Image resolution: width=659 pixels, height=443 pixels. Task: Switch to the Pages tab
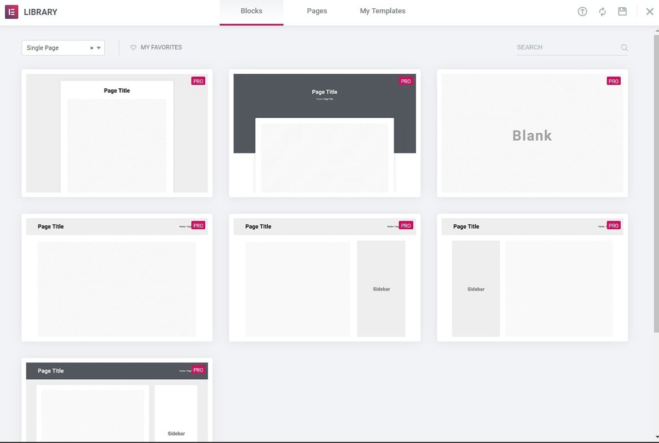coord(317,11)
